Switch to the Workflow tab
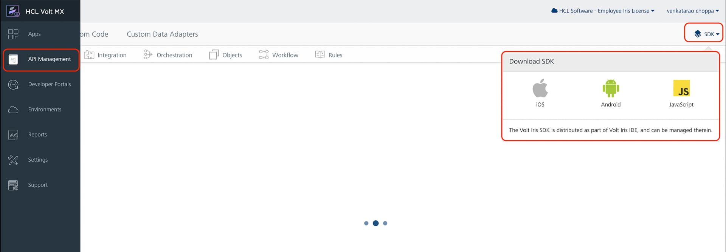This screenshot has height=252, width=726. tap(279, 55)
